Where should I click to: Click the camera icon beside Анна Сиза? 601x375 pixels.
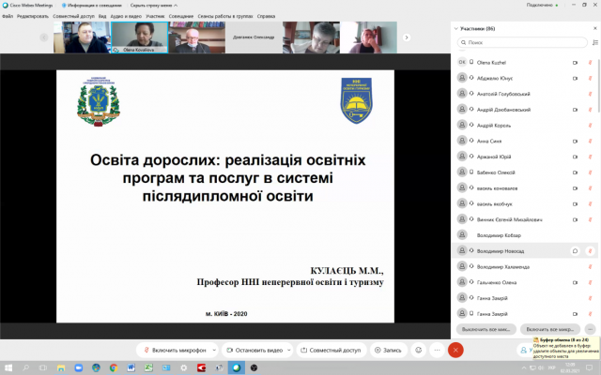(575, 141)
